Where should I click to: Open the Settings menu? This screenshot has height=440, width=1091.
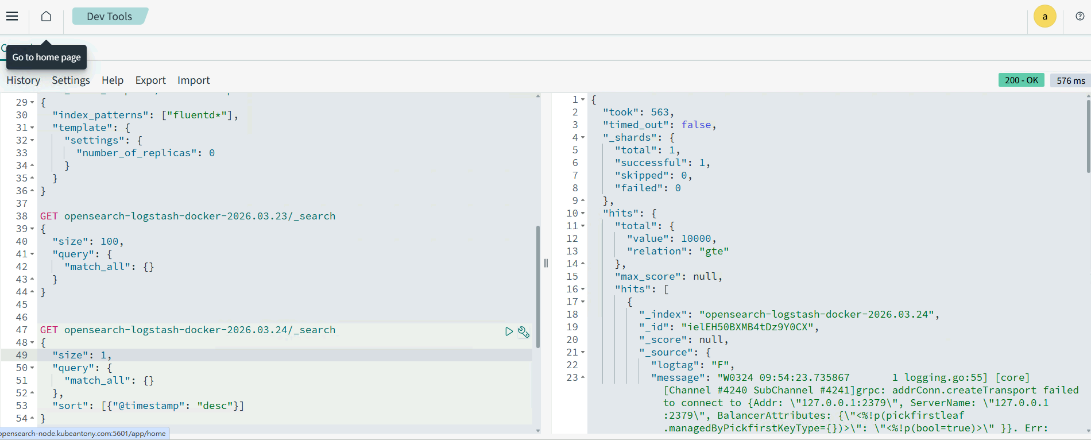coord(71,80)
